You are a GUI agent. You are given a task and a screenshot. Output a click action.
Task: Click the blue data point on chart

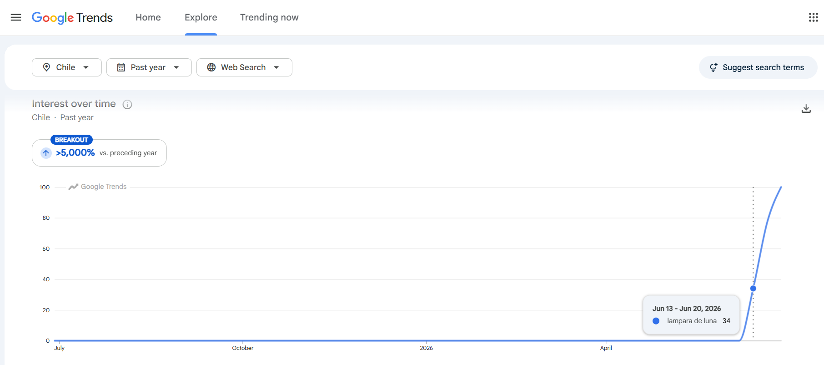753,289
